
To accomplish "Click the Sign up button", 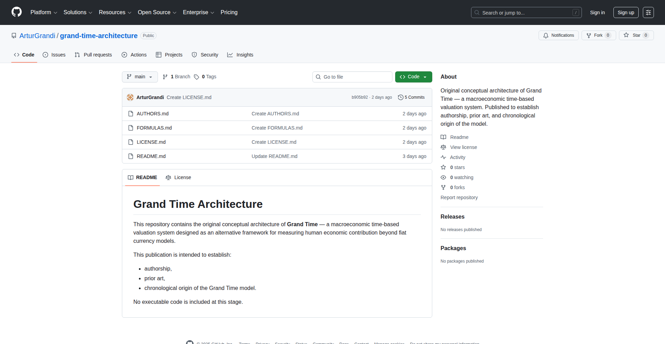I will click(x=626, y=12).
